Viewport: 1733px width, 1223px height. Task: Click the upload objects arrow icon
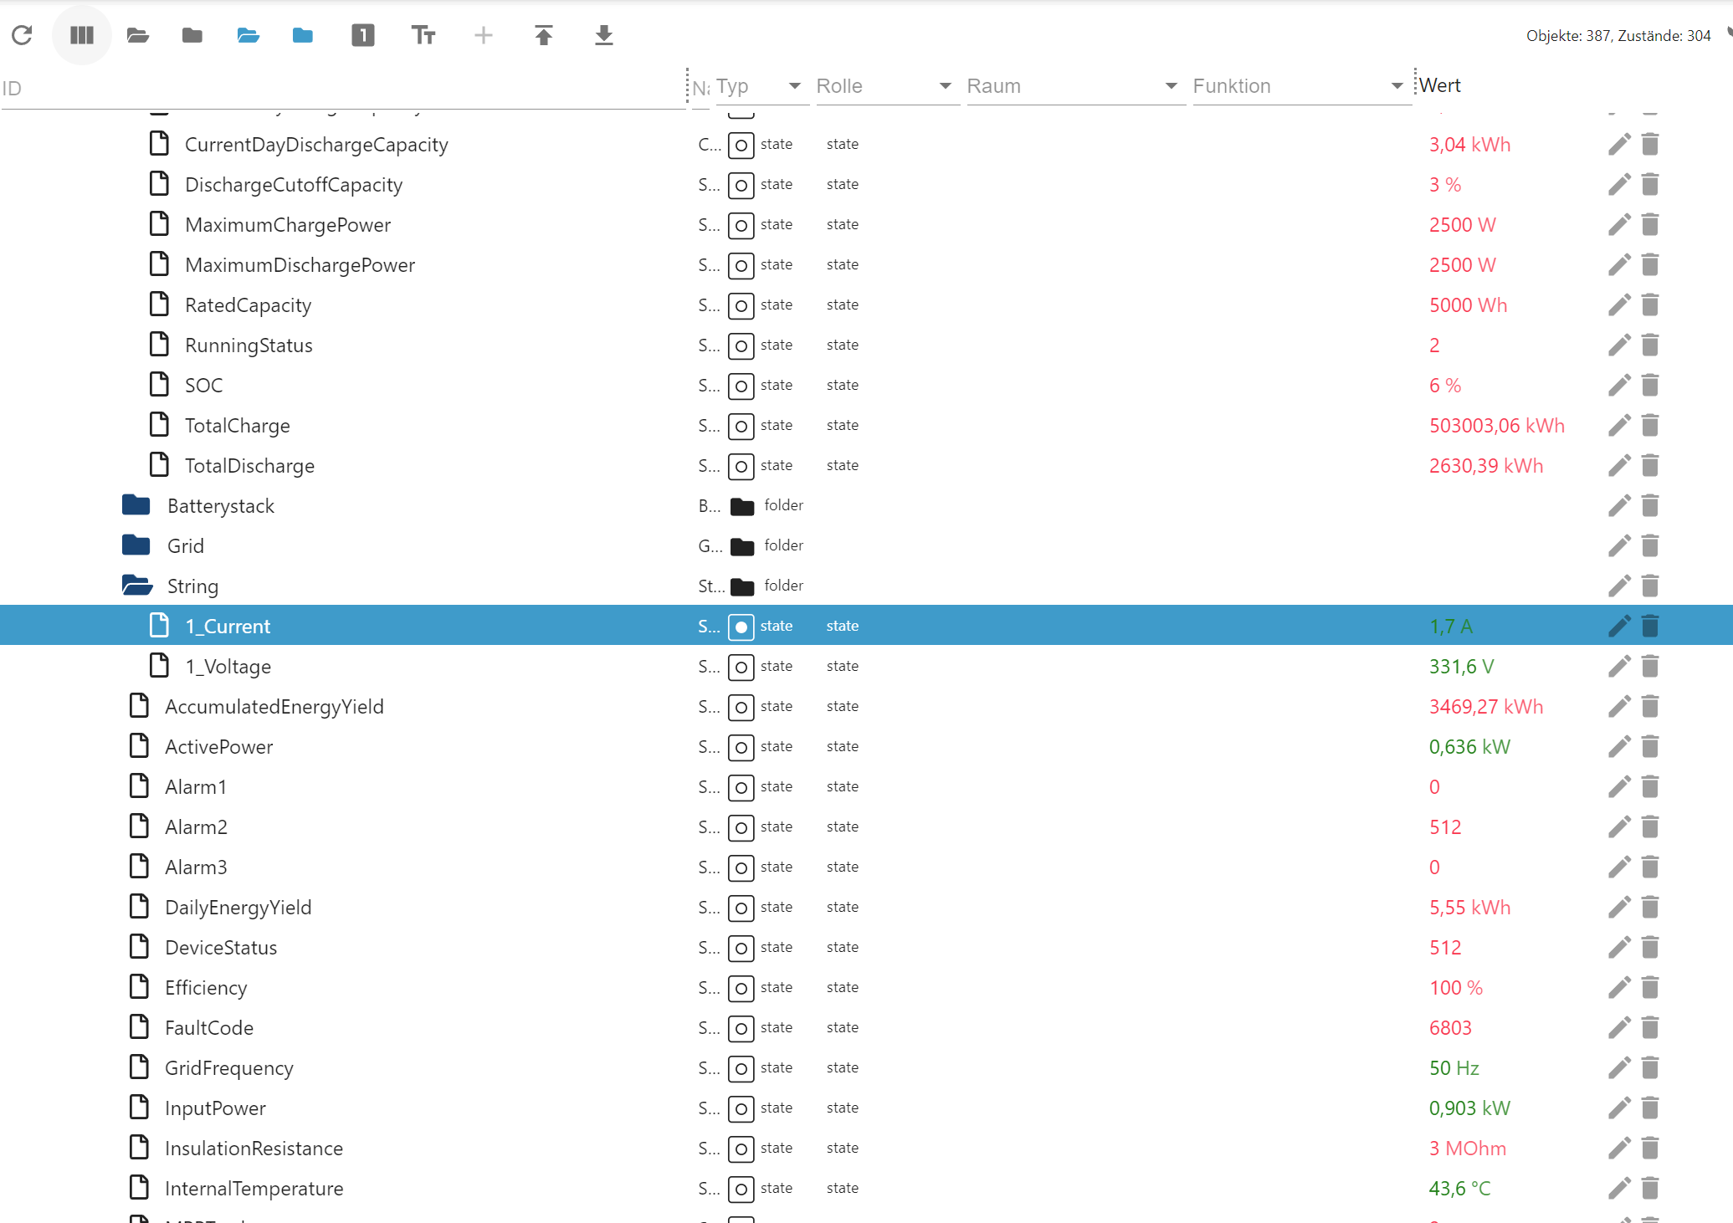click(x=544, y=35)
